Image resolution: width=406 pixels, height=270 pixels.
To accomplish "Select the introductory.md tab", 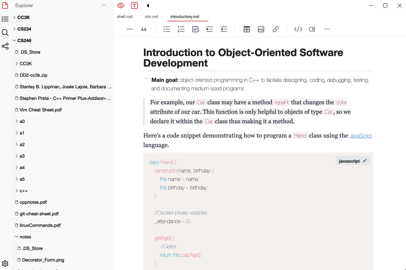I will 185,17.
